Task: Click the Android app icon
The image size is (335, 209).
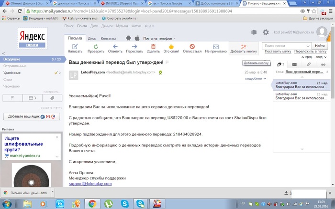Action: pos(128,38)
